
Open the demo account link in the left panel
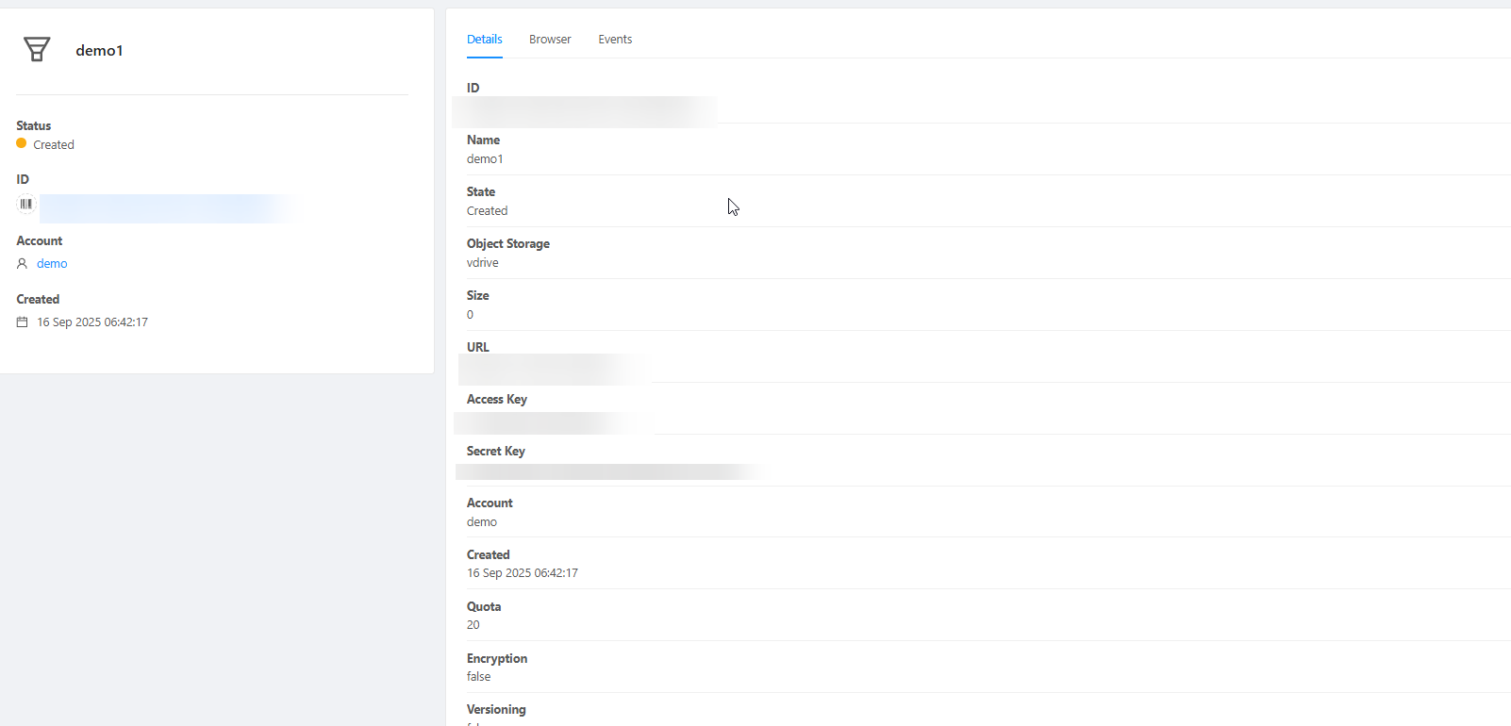[x=52, y=264]
